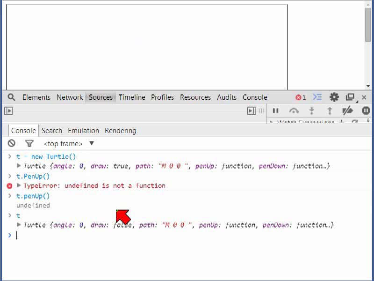Toggle pause on exceptions

(x=366, y=111)
